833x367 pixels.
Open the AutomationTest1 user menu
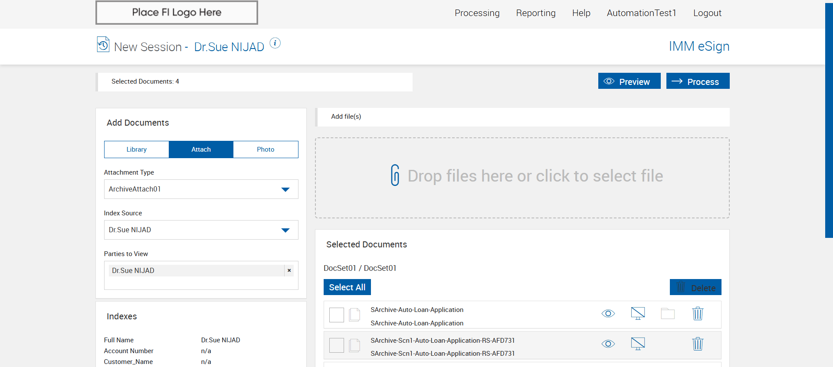click(x=642, y=13)
